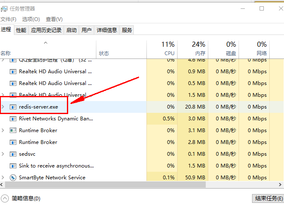The height and width of the screenshot is (205, 284).
Task: Switch to the 应用历史记录 tab
Action: pos(46,30)
